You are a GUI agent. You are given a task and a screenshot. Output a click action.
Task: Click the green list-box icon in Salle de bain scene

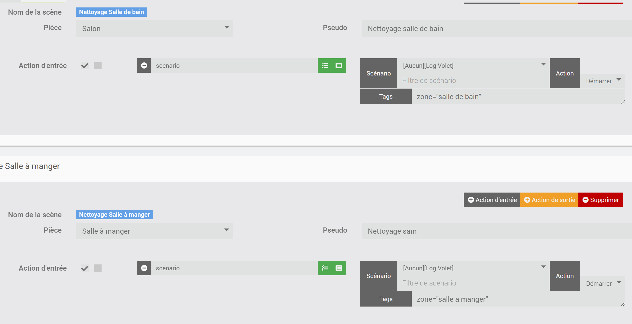coord(339,65)
